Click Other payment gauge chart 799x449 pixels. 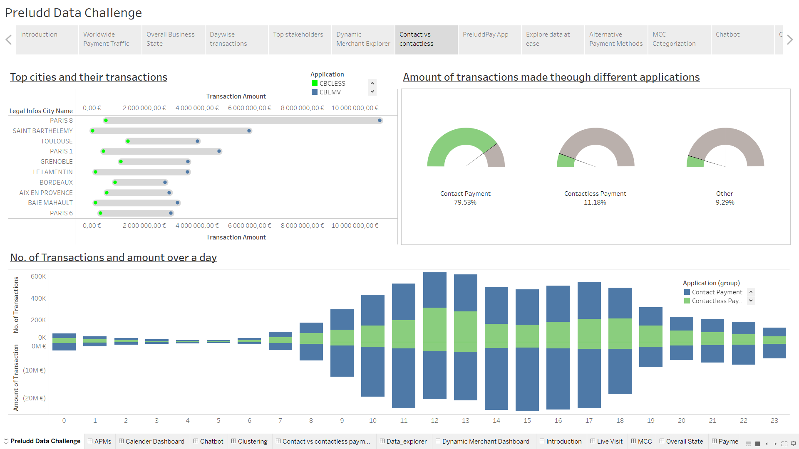pyautogui.click(x=725, y=147)
